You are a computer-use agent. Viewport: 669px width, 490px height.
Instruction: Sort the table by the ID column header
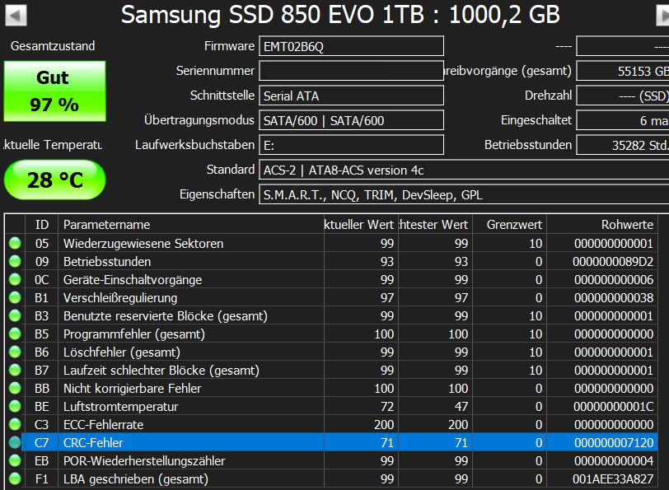coord(42,224)
